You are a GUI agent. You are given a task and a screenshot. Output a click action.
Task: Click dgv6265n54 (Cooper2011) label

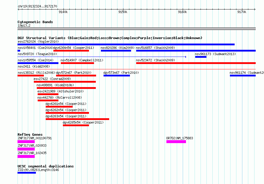[x=83, y=122]
